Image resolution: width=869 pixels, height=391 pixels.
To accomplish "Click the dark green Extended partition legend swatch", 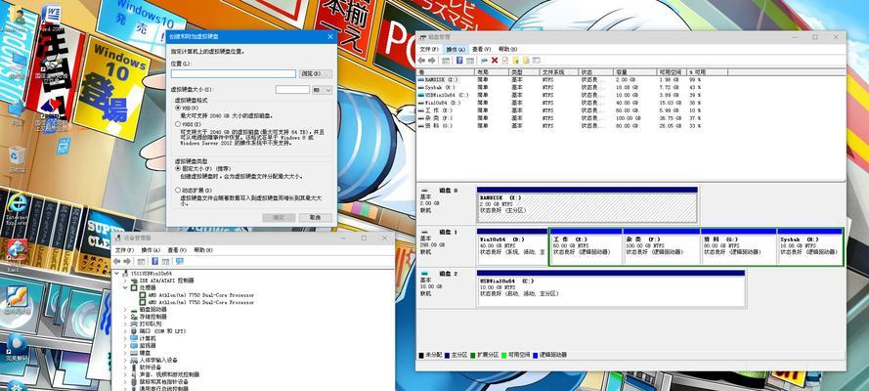I will (x=473, y=355).
